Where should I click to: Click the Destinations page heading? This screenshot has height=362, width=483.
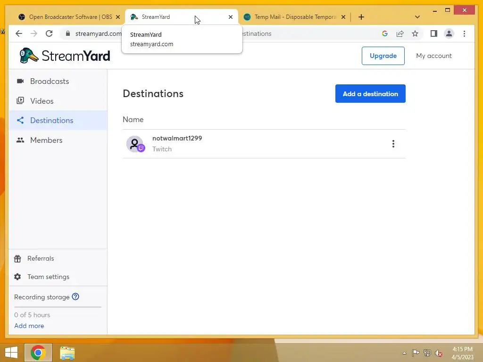(153, 94)
